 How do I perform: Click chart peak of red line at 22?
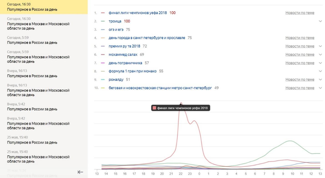coord(181,103)
